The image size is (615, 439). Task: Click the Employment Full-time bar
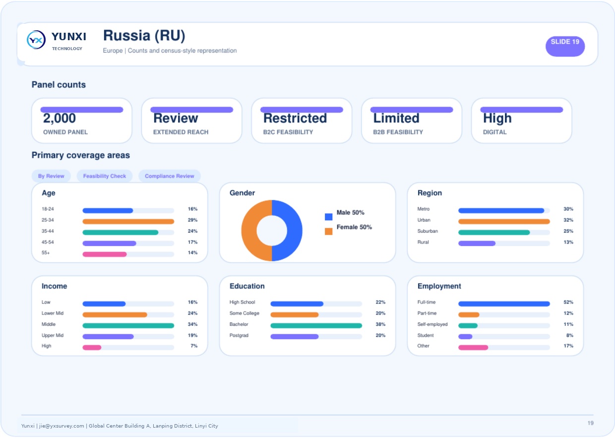click(x=504, y=304)
